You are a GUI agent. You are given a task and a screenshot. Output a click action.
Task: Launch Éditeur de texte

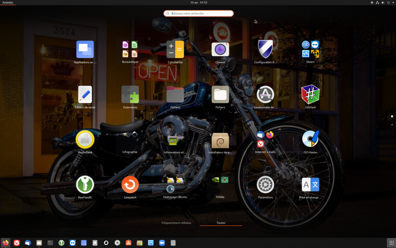pyautogui.click(x=85, y=94)
